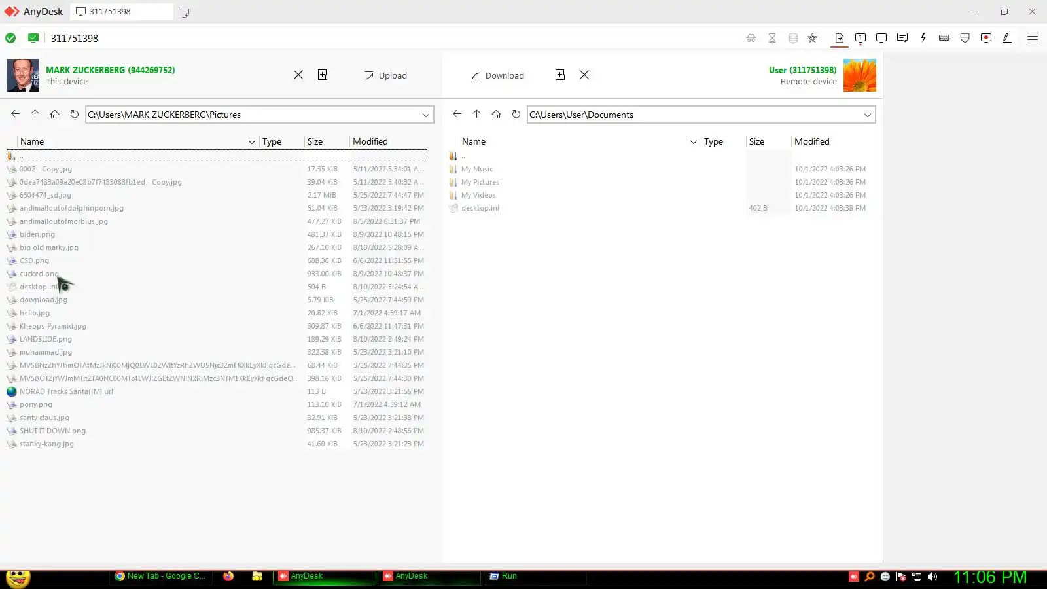Sort local files by Modified column

[x=370, y=141]
